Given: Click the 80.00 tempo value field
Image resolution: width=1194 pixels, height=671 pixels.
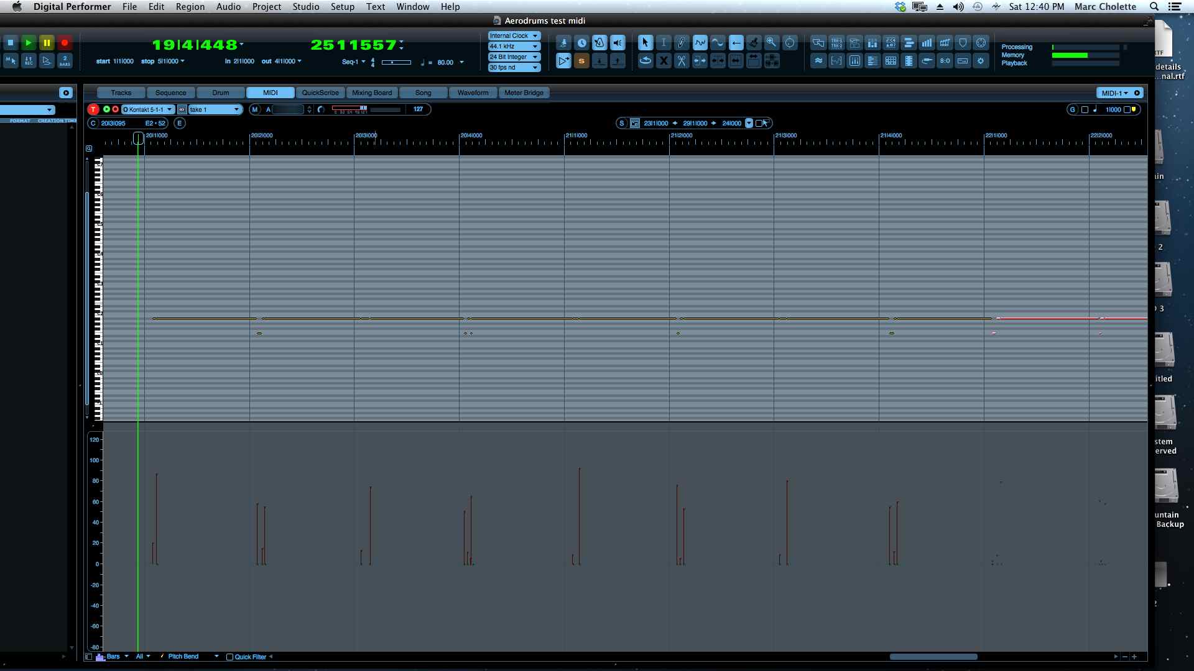Looking at the screenshot, I should coord(445,63).
